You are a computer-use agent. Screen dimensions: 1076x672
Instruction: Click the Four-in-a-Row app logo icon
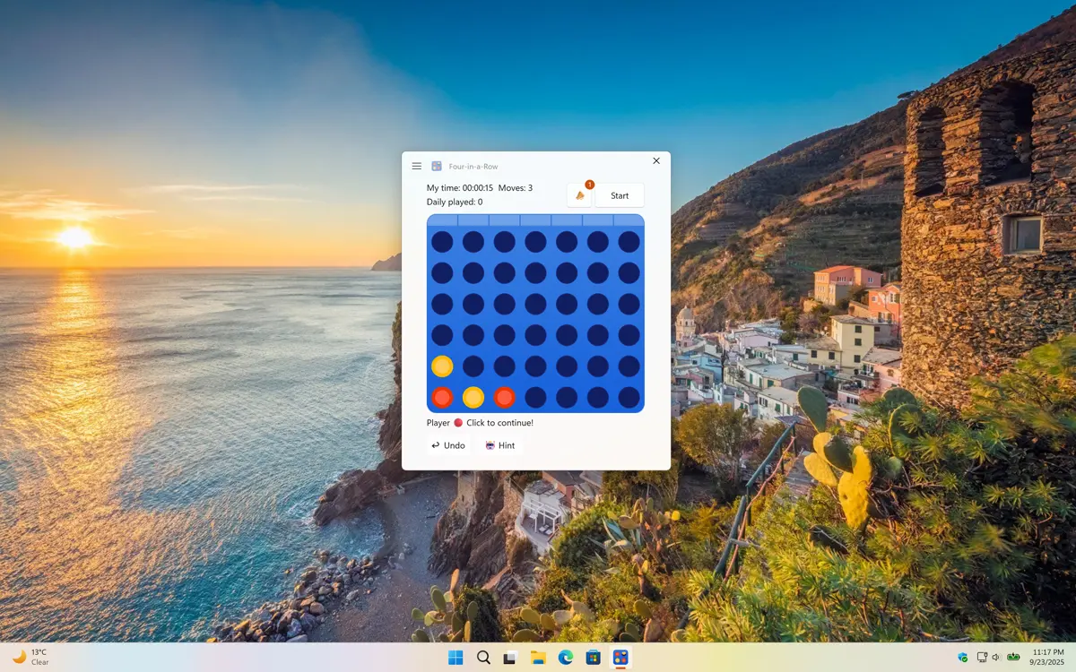pyautogui.click(x=437, y=166)
